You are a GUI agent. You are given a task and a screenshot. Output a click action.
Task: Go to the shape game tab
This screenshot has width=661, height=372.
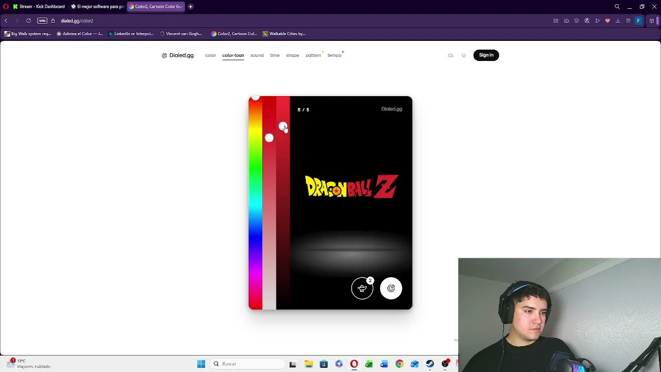click(x=292, y=55)
